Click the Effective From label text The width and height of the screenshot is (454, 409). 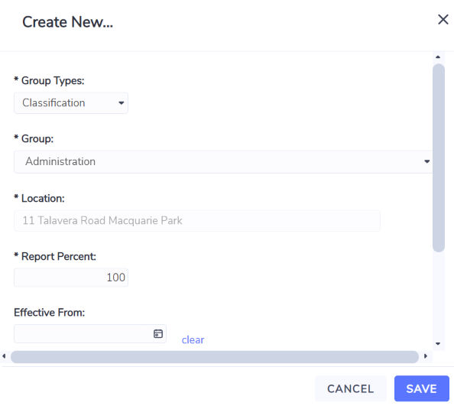[49, 313]
